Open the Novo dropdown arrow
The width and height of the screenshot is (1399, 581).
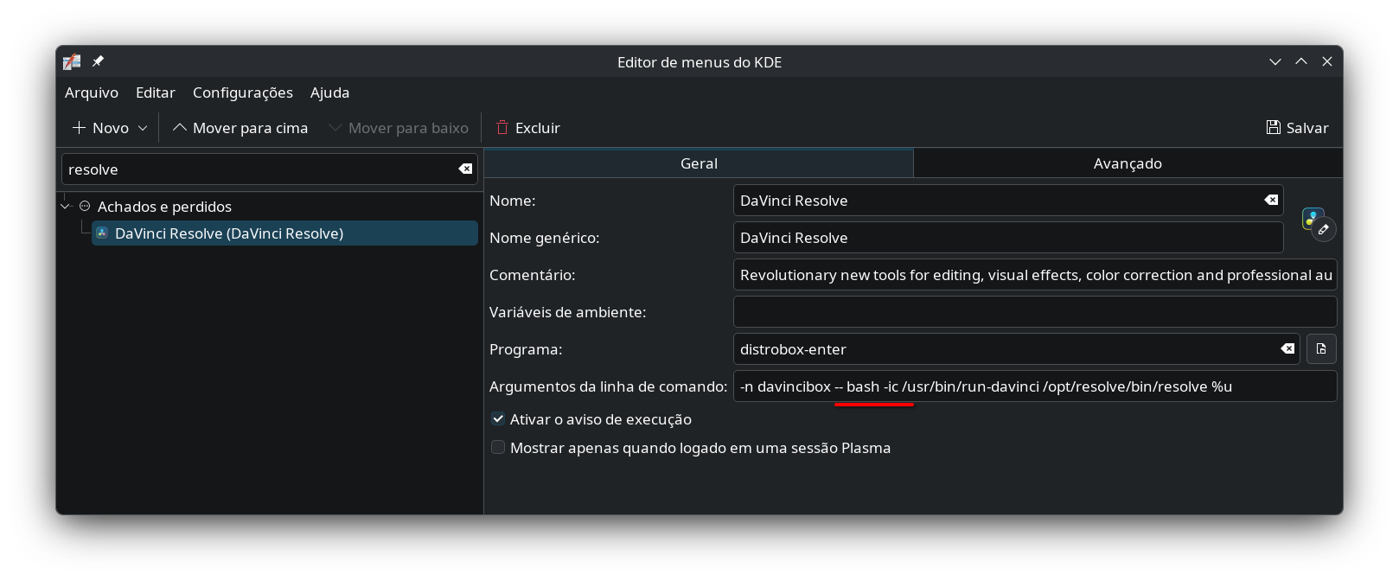pyautogui.click(x=143, y=128)
